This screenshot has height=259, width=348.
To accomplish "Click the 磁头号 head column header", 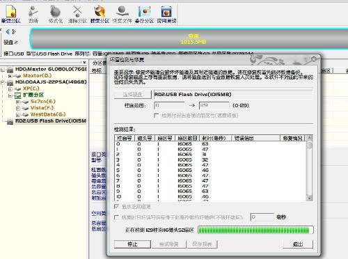I will (x=145, y=138).
